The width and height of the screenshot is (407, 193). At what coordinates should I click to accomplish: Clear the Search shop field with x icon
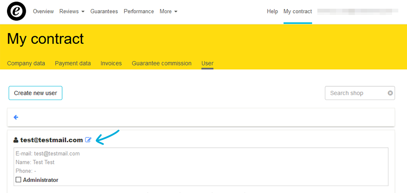coord(390,93)
